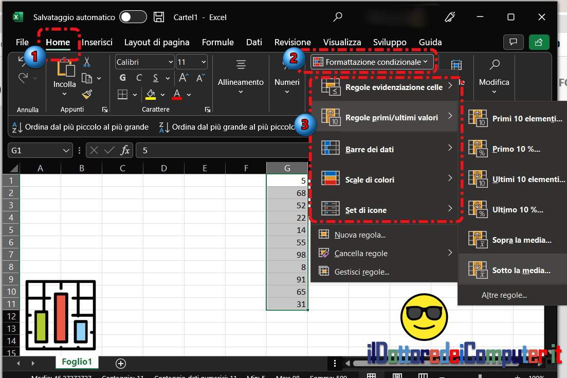Toggle bold G formatting
567x378 pixels.
pyautogui.click(x=122, y=78)
